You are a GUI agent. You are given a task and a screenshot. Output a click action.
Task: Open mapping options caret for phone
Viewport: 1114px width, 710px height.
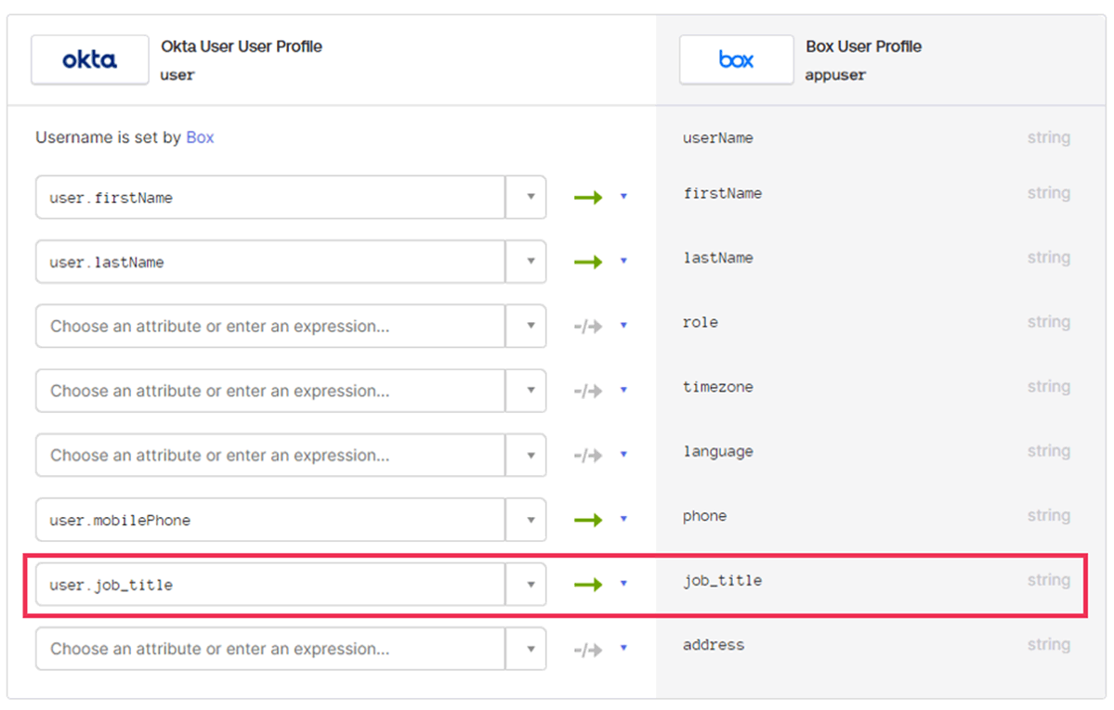pyautogui.click(x=623, y=519)
